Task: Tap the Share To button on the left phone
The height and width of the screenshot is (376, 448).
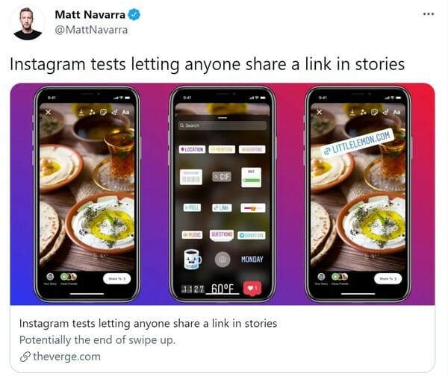Action: 117,279
